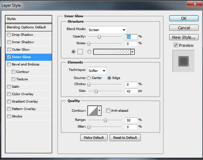The image size is (203, 160).
Task: Choose Center as the glow source
Action: click(89, 78)
